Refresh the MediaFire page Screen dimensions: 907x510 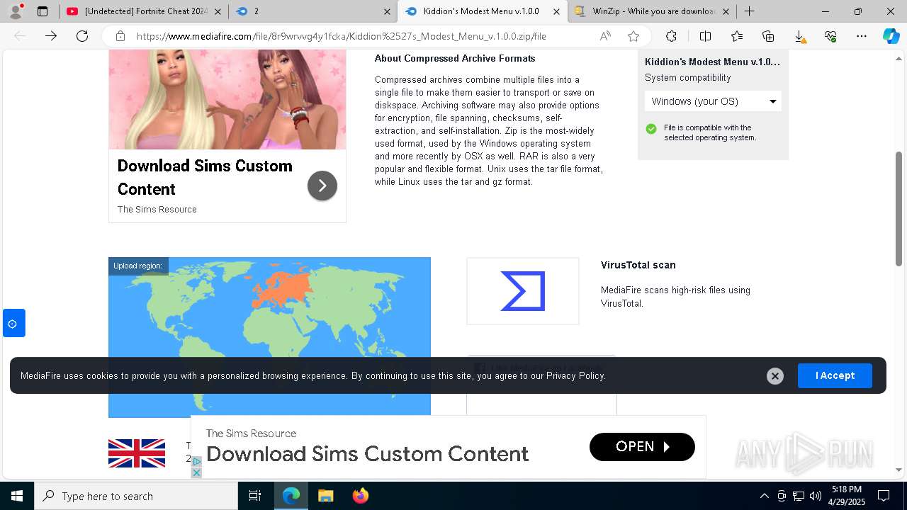click(x=82, y=36)
